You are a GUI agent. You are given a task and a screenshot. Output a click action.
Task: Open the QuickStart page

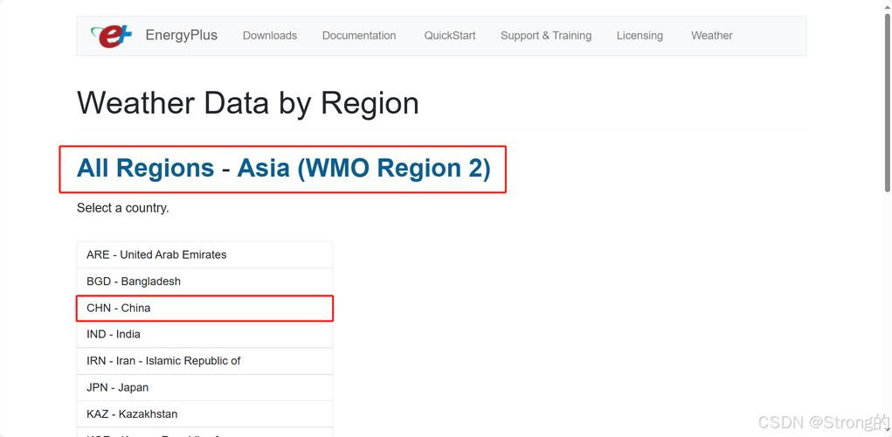[x=449, y=35]
